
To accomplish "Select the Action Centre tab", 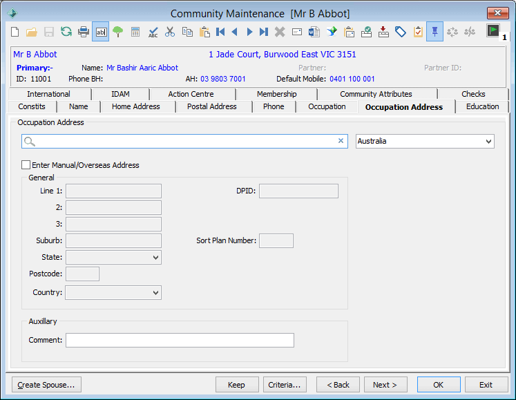I will coord(191,94).
